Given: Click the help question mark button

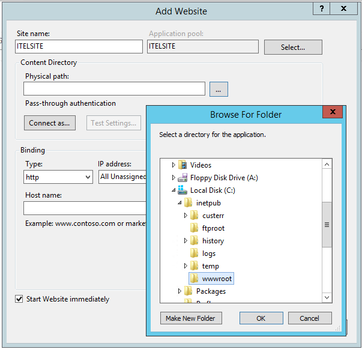Looking at the screenshot, I should pos(321,9).
